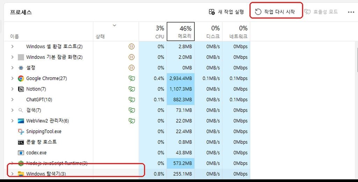Screen dimensions: 358x182
Task: Expand Windows 셸 환경 호스트 process group
Action: (x=12, y=47)
